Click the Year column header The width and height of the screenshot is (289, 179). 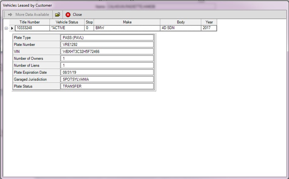(209, 22)
